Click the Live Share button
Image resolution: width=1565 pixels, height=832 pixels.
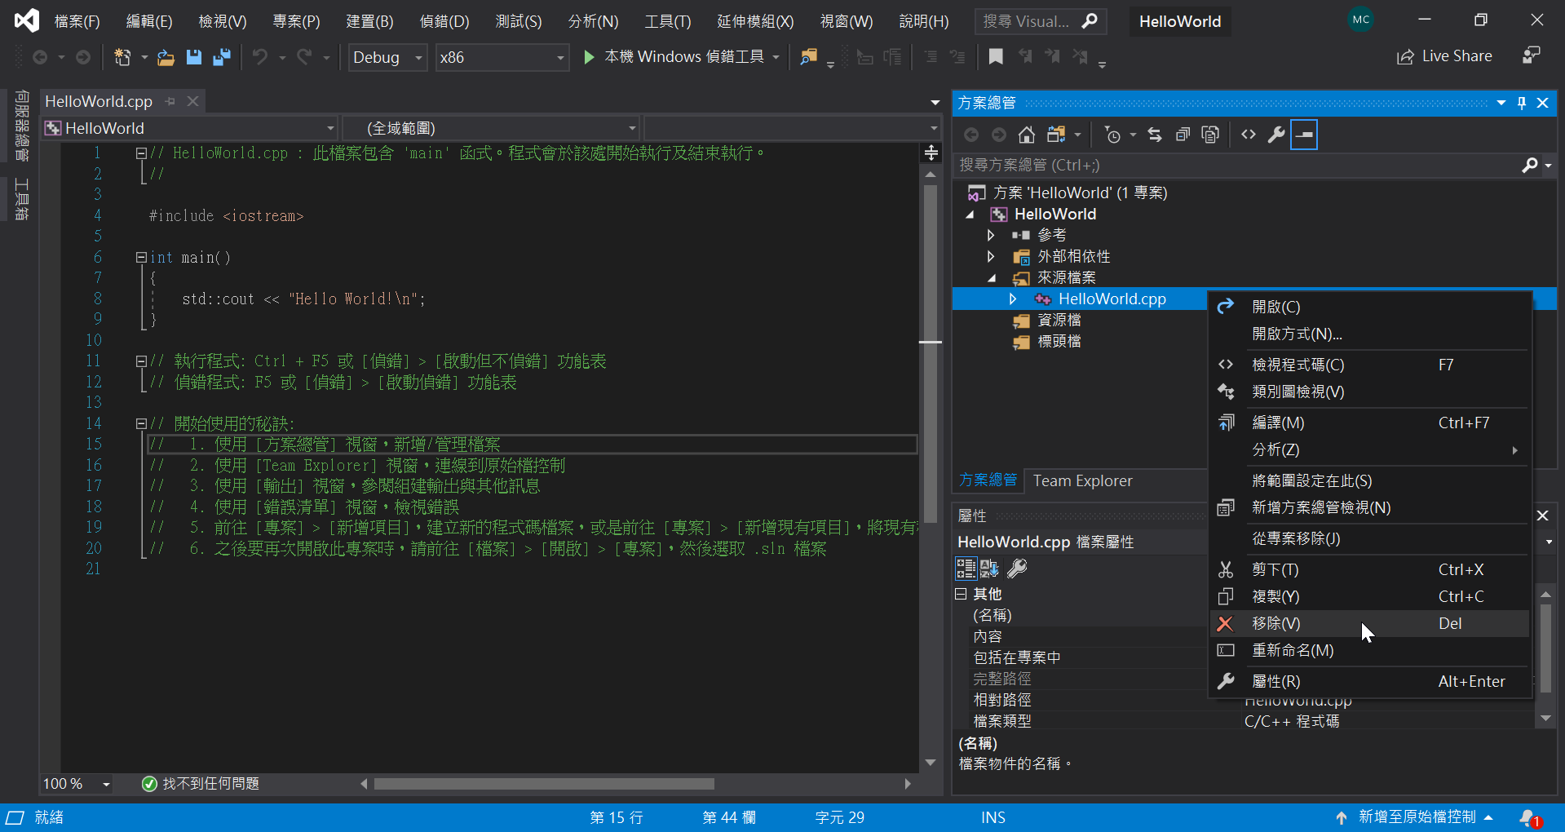(1444, 56)
